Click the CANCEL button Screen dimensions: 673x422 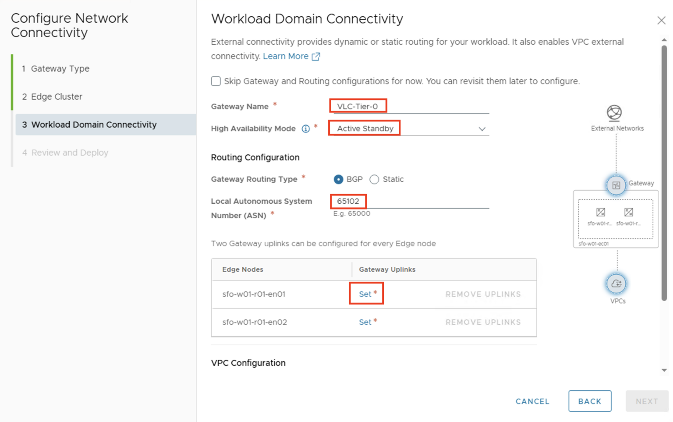click(532, 401)
